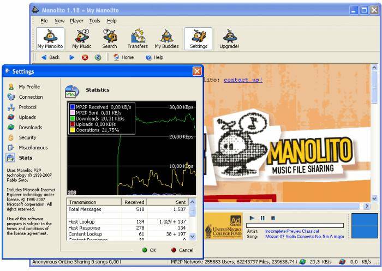Click the Upgrade! toolbar icon
Screen dimensions: 382x271
click(x=229, y=39)
